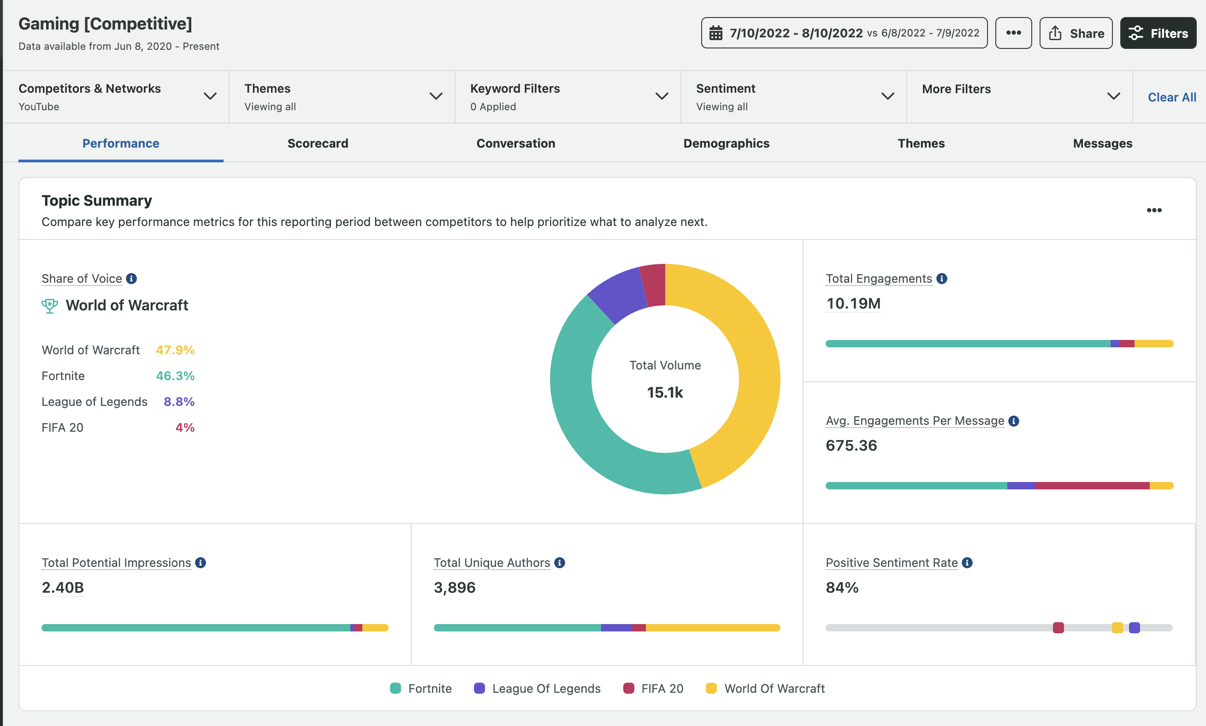Switch to the Scorecard tab

click(318, 143)
